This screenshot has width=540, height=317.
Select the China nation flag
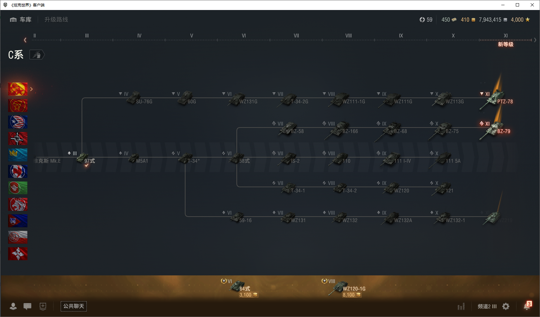[x=18, y=89]
